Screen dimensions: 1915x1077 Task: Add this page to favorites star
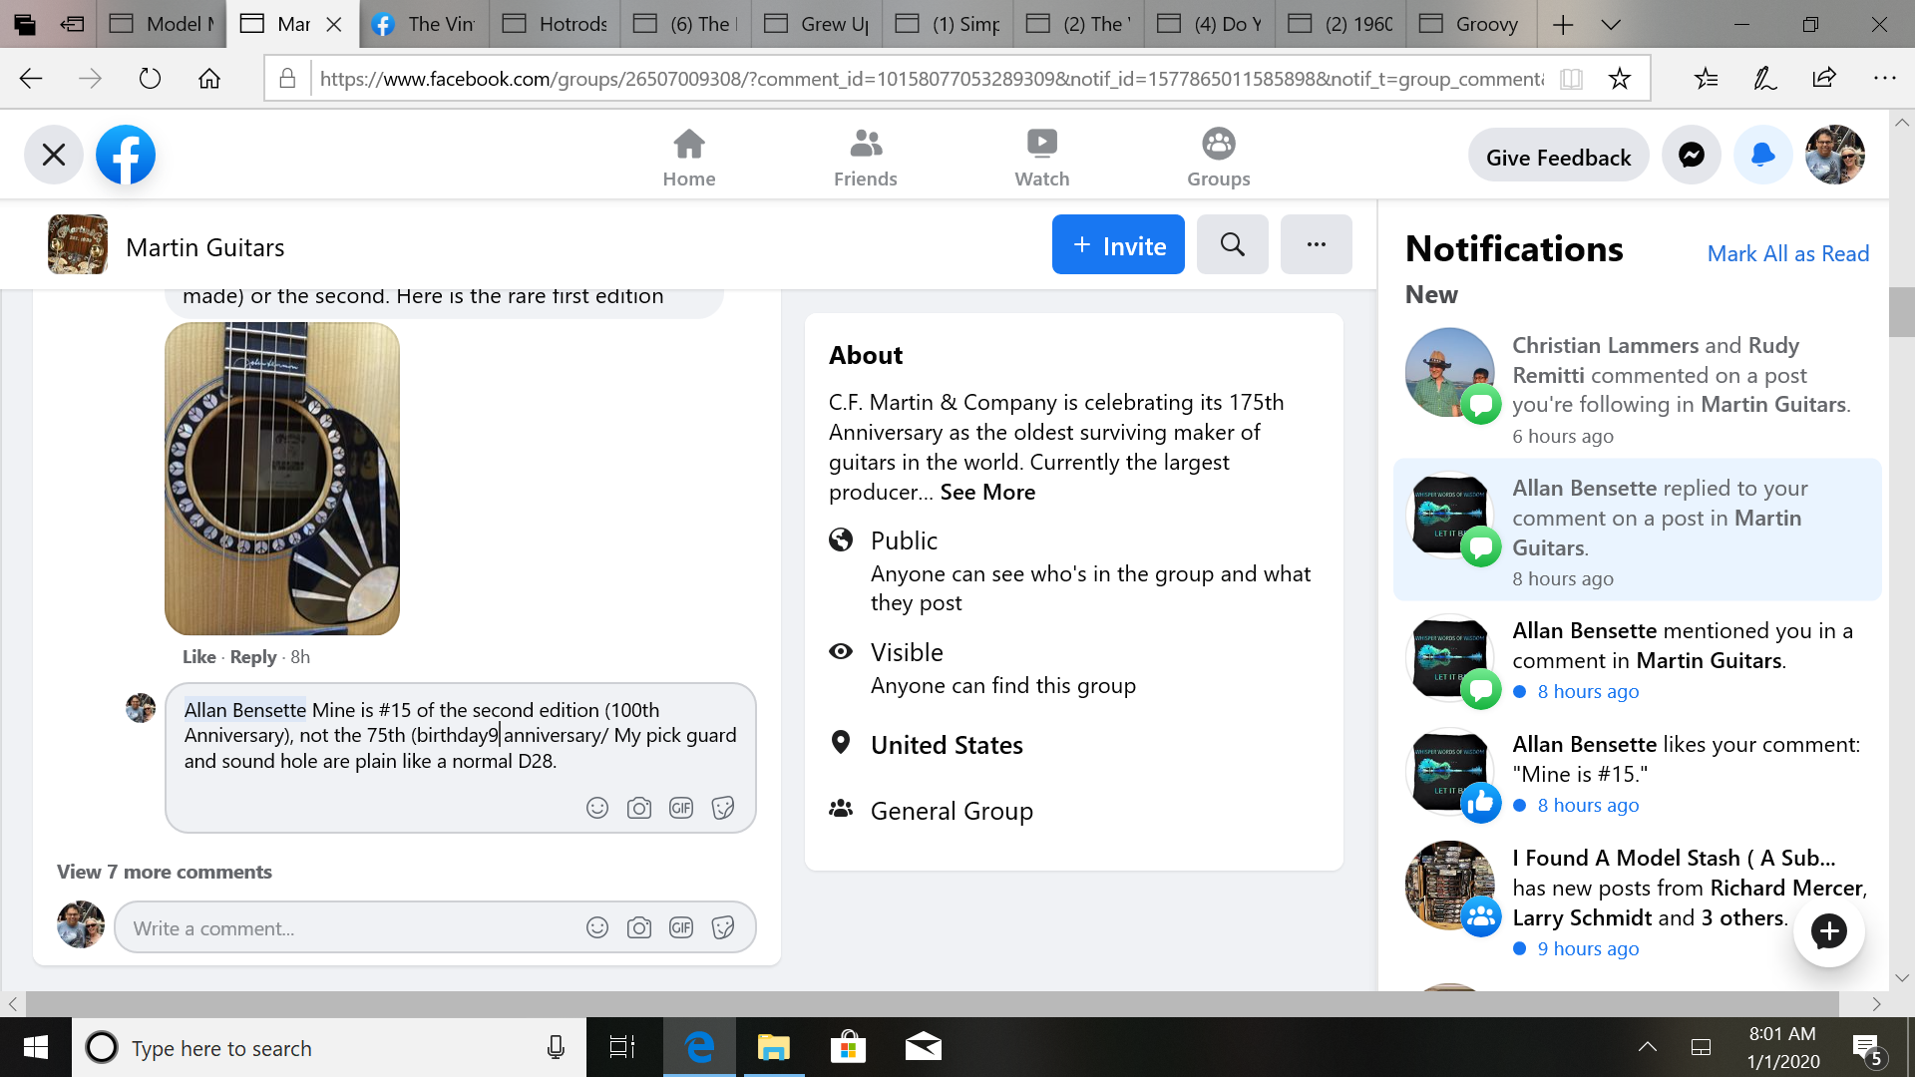[1620, 79]
